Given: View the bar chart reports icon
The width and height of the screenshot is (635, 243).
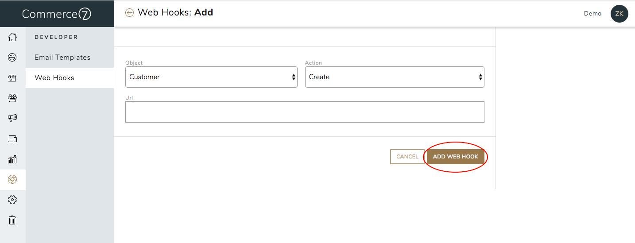Looking at the screenshot, I should click(12, 159).
